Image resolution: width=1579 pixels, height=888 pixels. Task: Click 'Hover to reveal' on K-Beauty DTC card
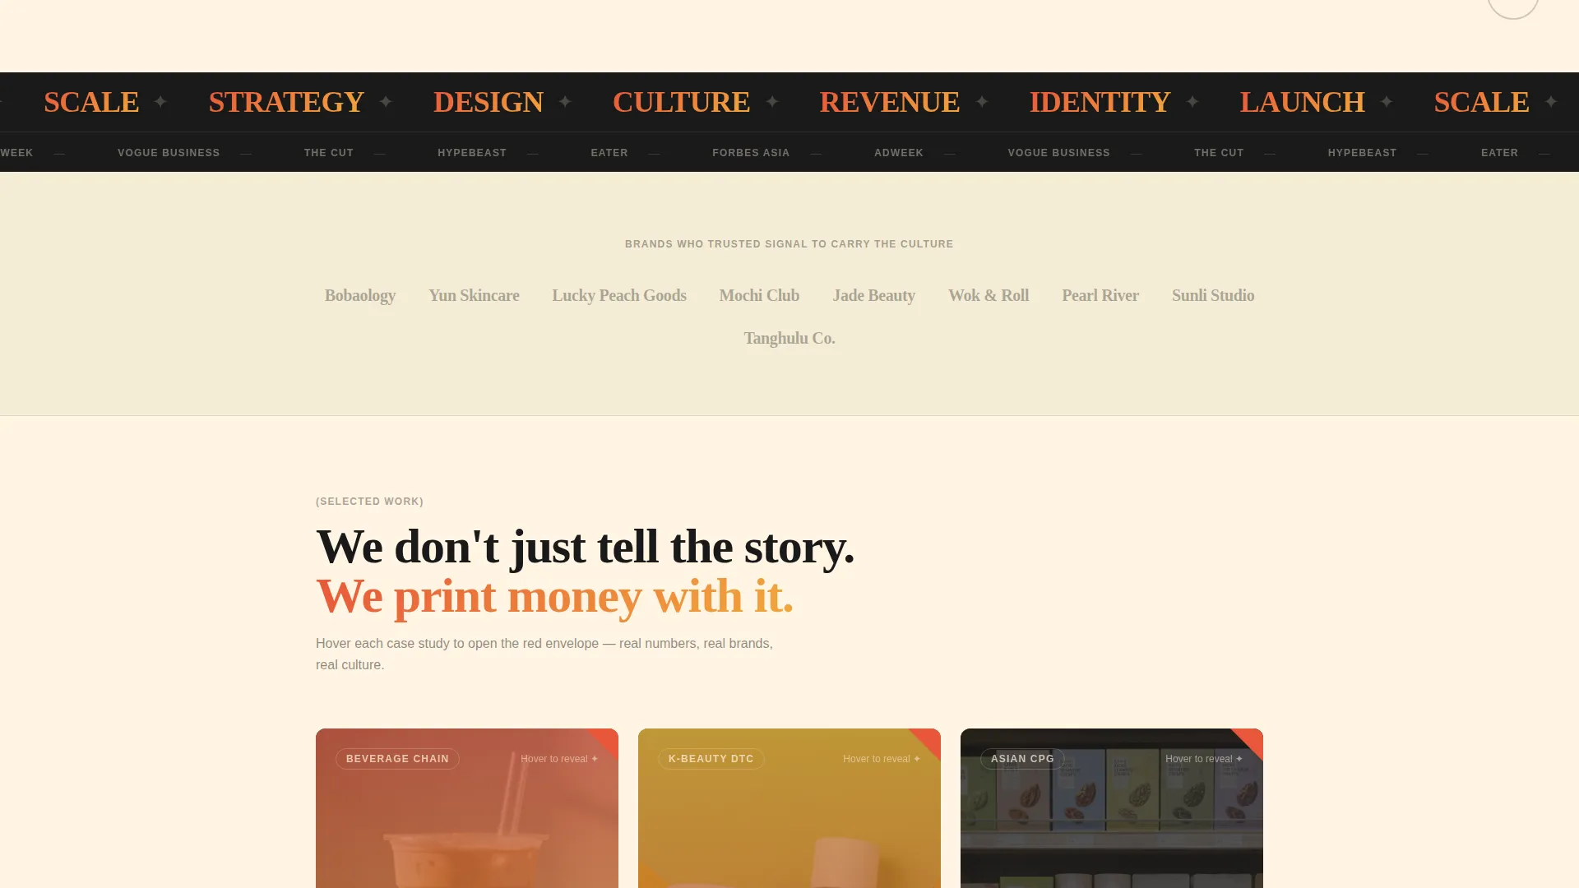(x=882, y=759)
